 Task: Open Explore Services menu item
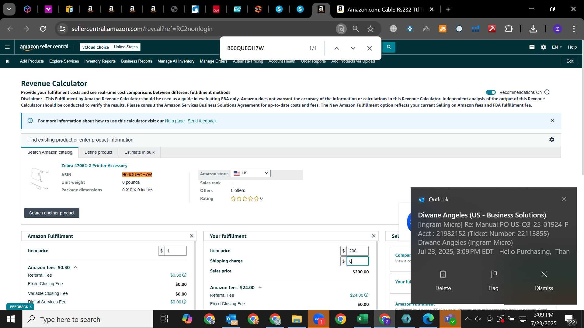click(64, 61)
